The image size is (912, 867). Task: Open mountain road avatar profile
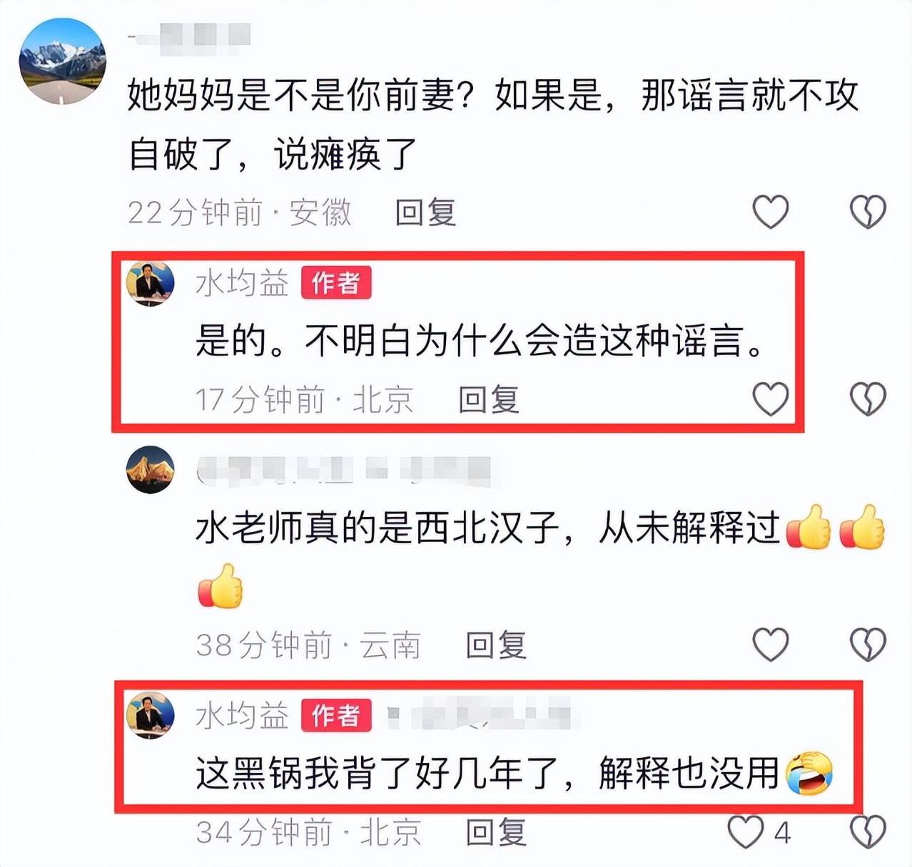[62, 61]
